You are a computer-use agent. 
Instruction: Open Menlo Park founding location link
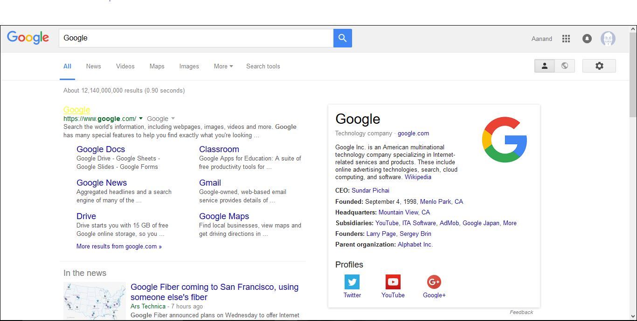tap(442, 202)
